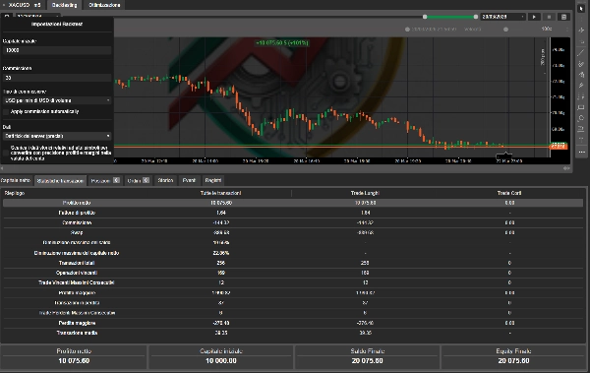590x373 pixels.
Task: Open the backtest settings icon beside stop button
Action: coord(563,17)
